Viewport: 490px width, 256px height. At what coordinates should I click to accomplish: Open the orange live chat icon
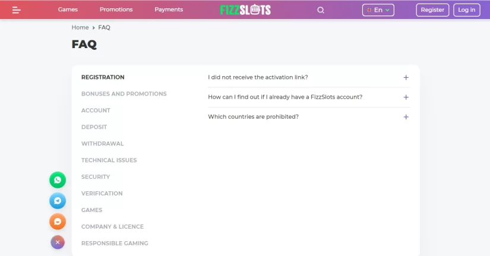click(x=58, y=222)
